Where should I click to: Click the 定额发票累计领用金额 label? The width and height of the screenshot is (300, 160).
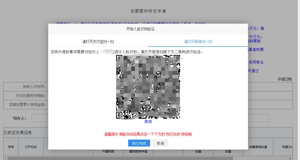27,105
